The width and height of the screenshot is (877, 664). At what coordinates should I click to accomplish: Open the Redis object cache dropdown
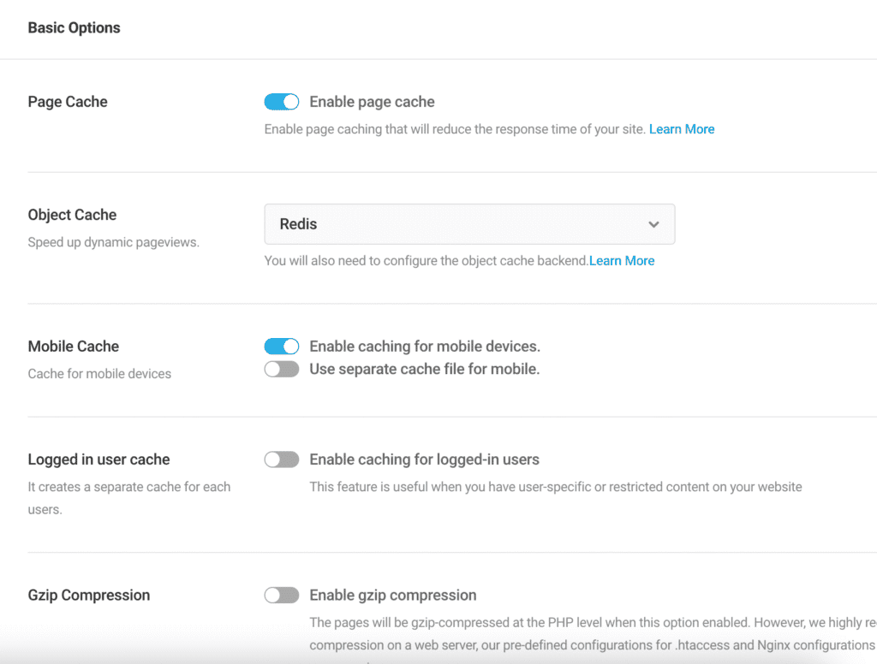pyautogui.click(x=468, y=224)
